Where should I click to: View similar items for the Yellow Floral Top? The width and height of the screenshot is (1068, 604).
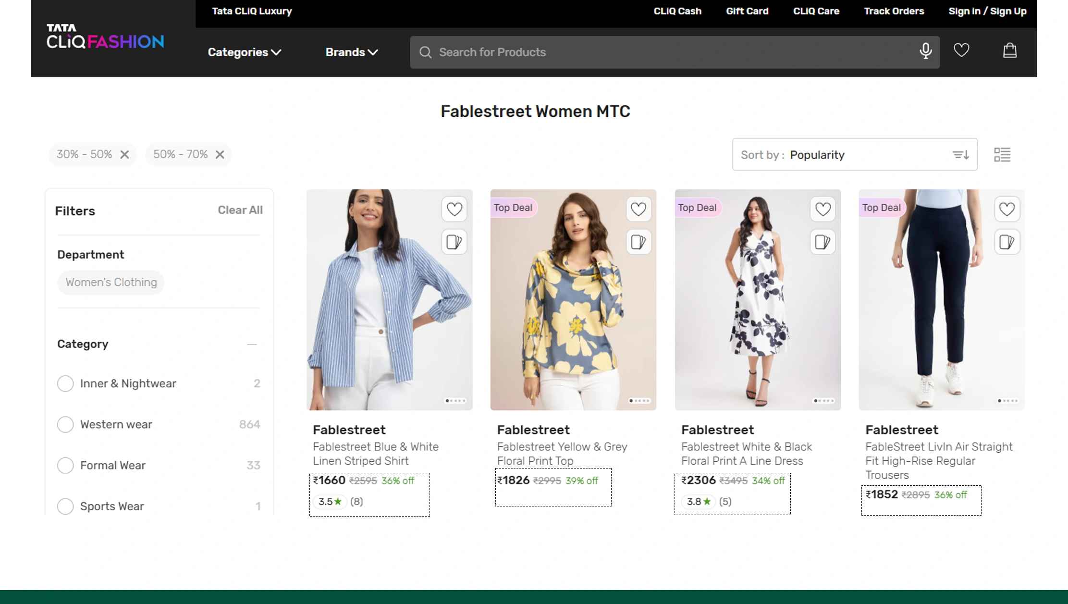638,242
